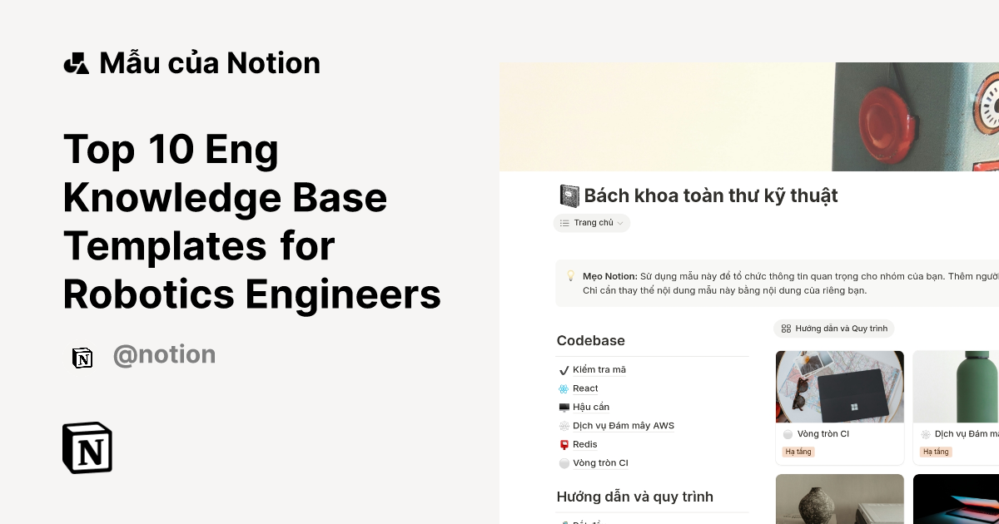Click the small Notion avatar beside @notion
The image size is (999, 524).
click(82, 358)
